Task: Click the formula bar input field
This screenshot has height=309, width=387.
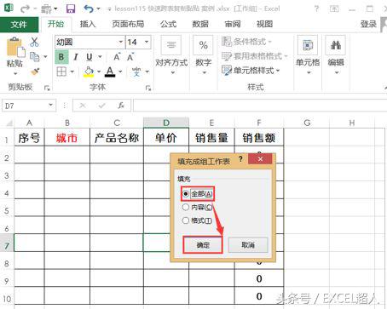Action: tap(260, 106)
